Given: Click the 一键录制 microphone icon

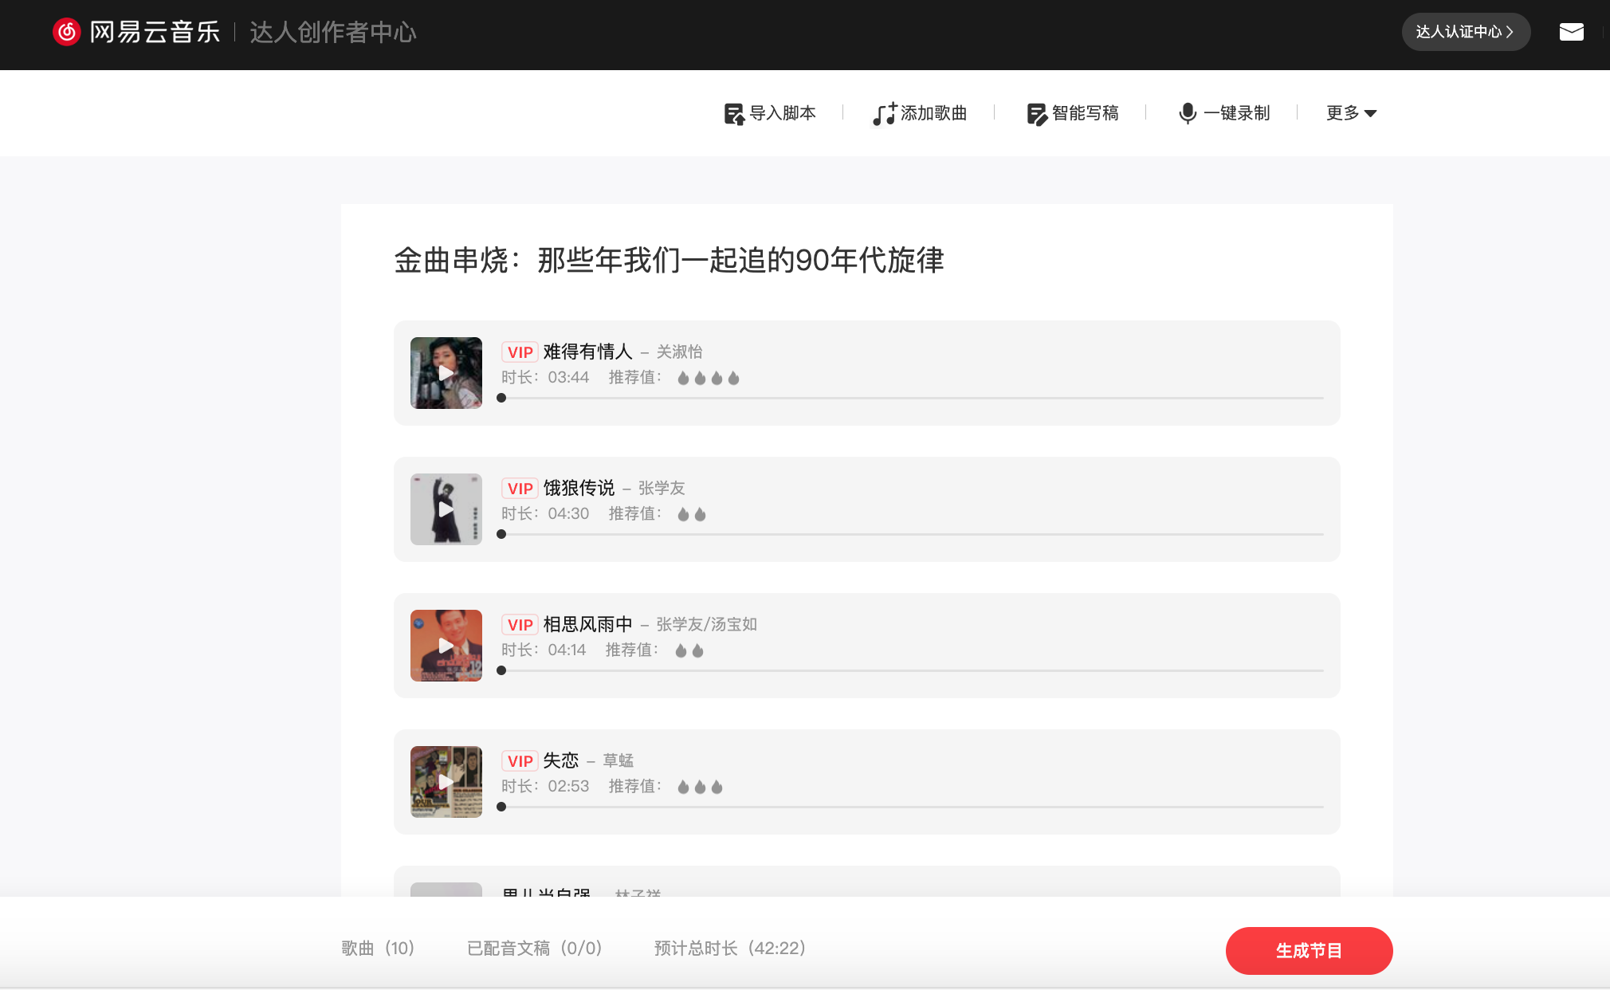Looking at the screenshot, I should 1188,114.
